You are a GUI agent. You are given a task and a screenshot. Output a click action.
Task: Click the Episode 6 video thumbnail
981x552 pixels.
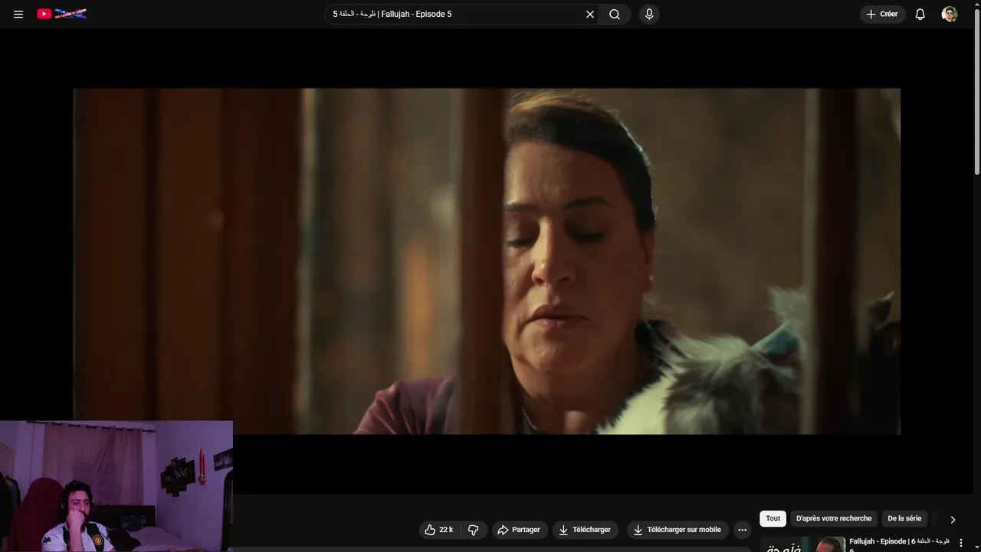pyautogui.click(x=802, y=544)
